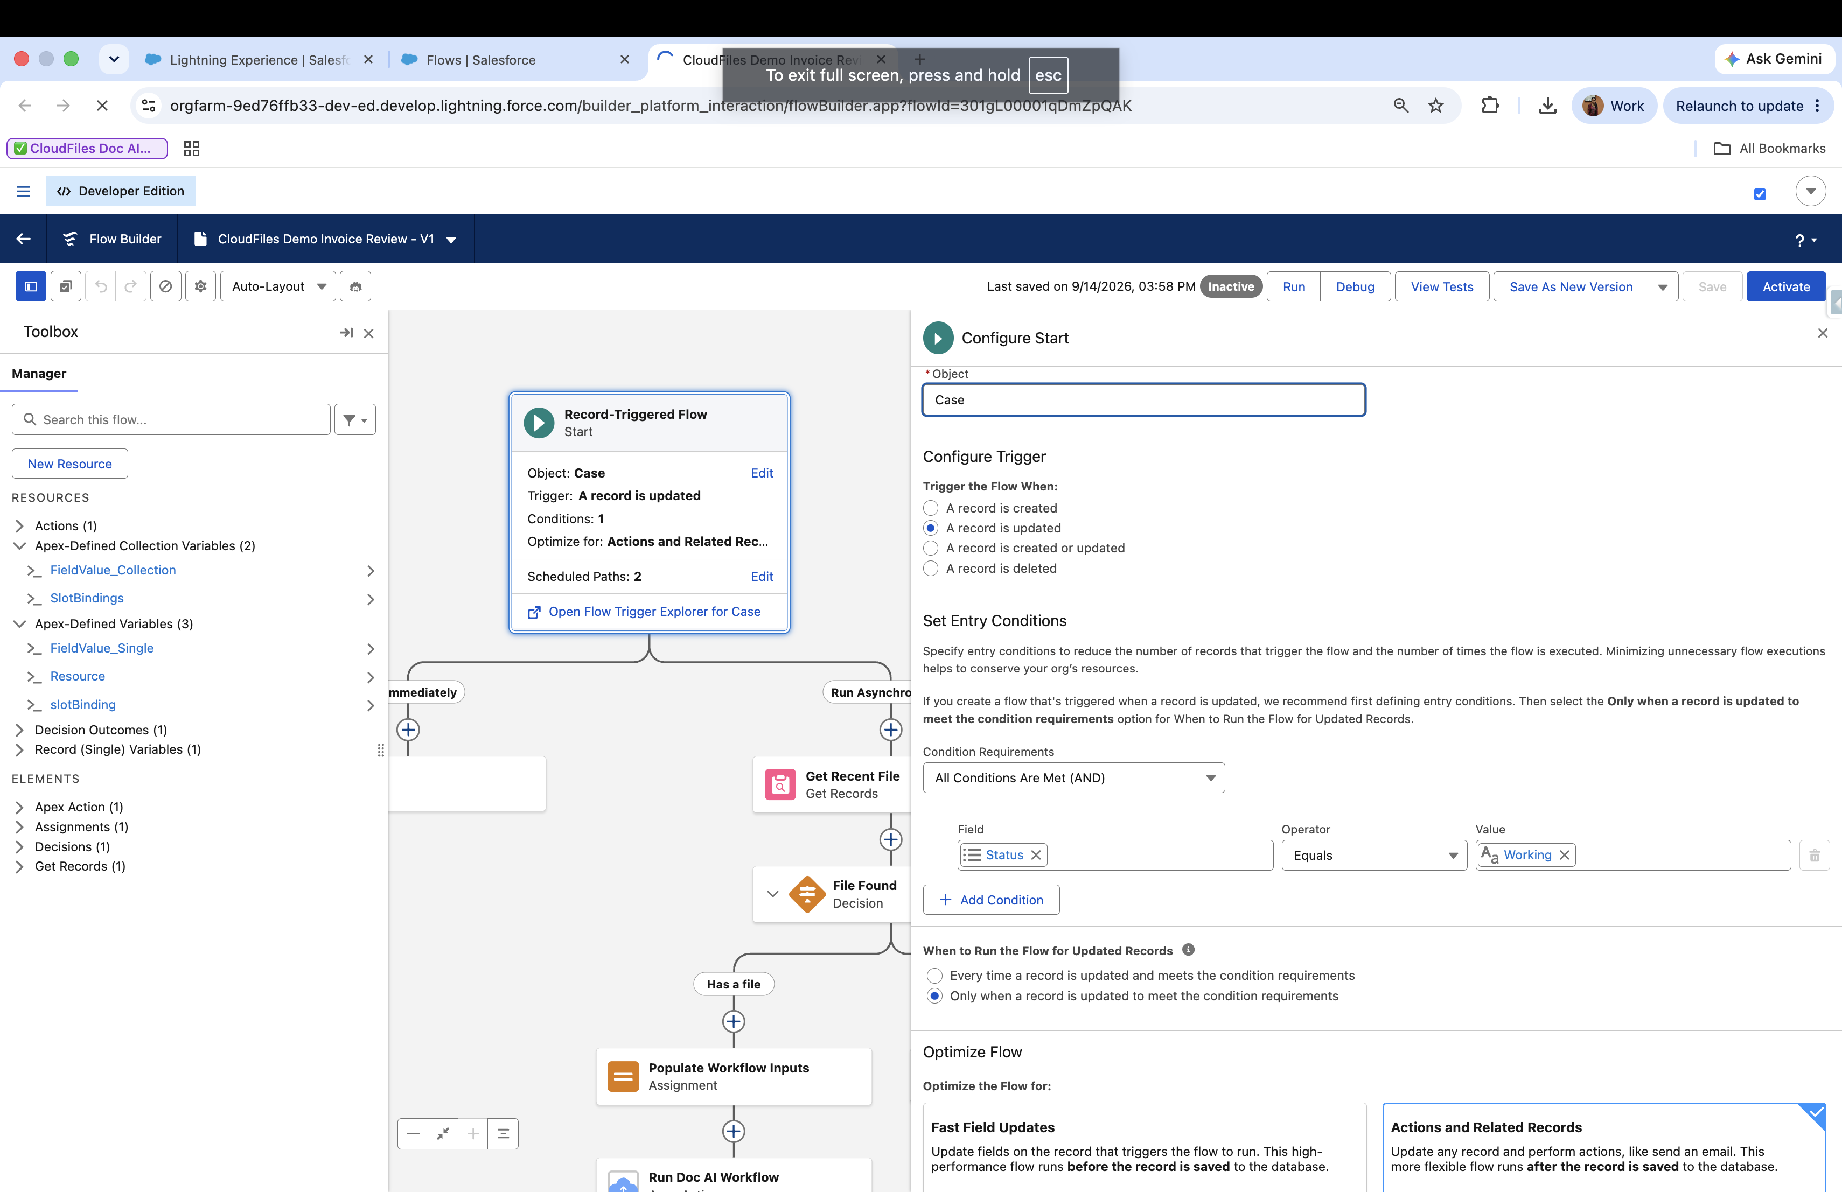Viewport: 1842px width, 1192px height.
Task: Select the Manager tab in Toolbox
Action: click(39, 374)
